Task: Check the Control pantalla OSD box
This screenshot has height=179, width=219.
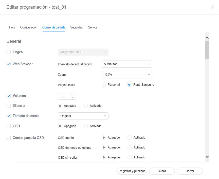Action: point(9,138)
